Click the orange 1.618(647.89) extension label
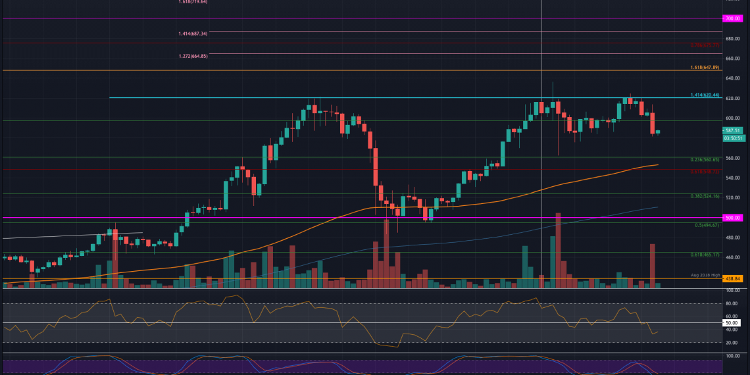Viewport: 750px width, 375px height. (x=705, y=67)
